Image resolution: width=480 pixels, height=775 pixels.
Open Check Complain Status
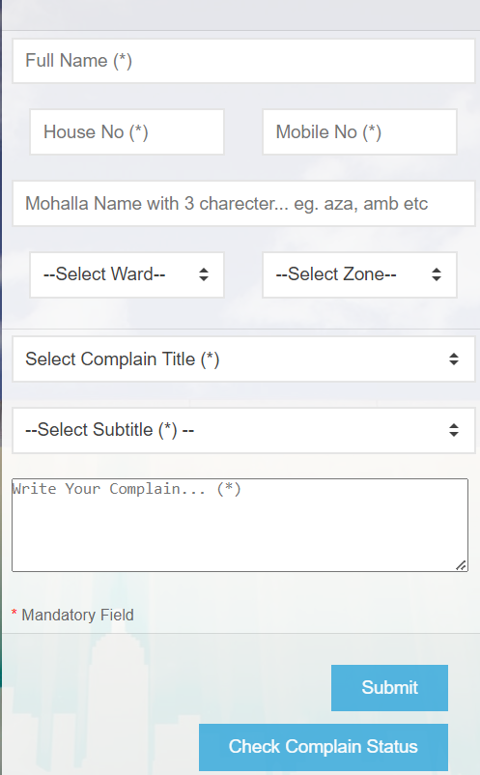324,747
